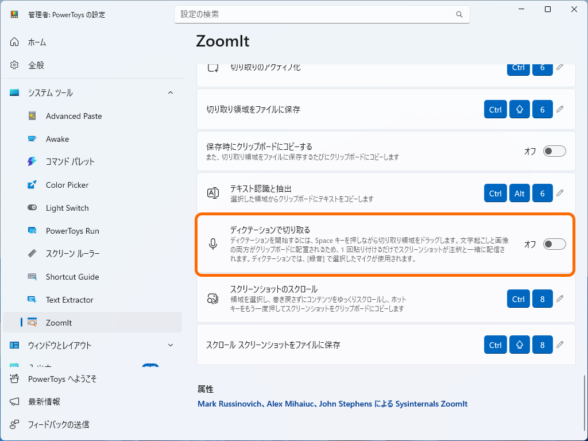The width and height of the screenshot is (588, 441).
Task: Click the 属性 heading
Action: (206, 389)
